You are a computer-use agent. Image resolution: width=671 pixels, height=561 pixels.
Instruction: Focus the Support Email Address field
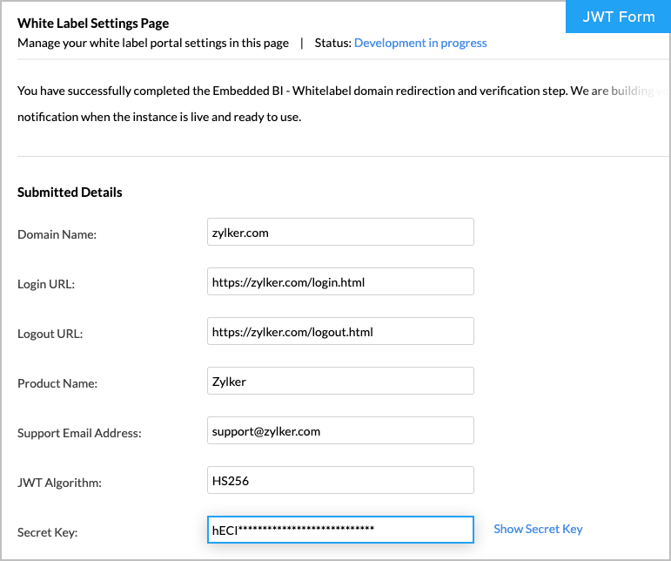point(340,430)
